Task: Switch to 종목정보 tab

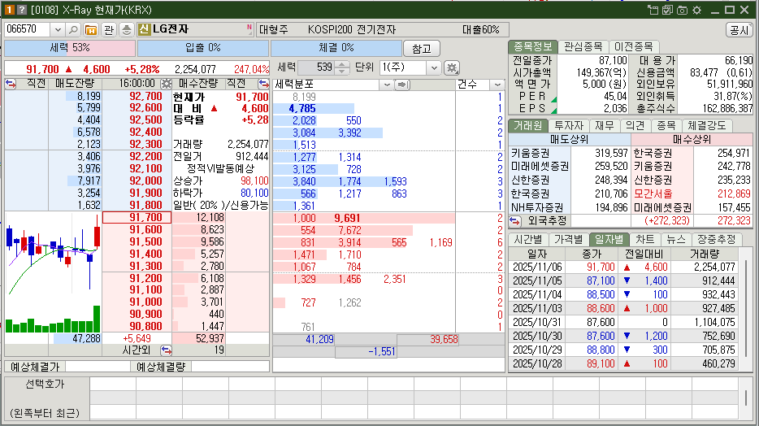Action: [532, 46]
